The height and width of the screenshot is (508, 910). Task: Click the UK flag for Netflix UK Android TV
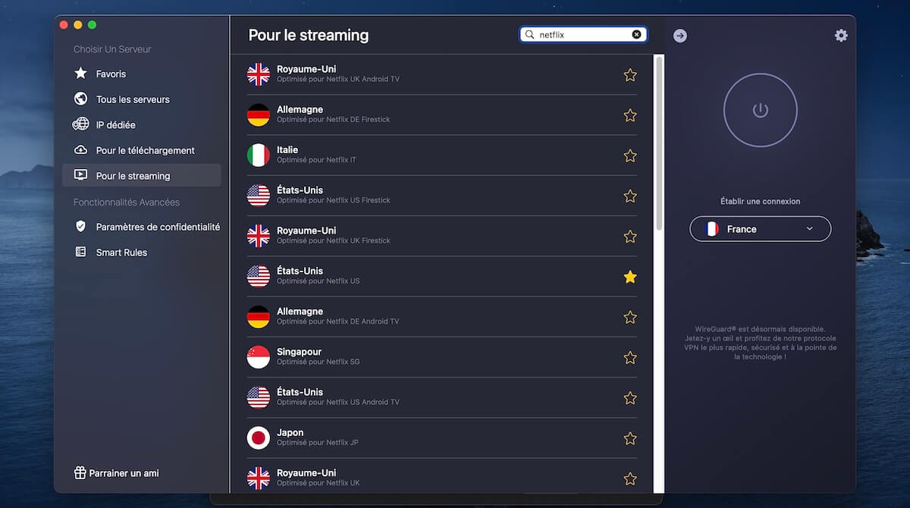[259, 74]
